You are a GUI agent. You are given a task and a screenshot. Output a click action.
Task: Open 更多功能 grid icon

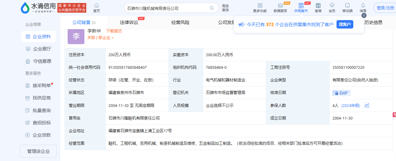point(260,6)
